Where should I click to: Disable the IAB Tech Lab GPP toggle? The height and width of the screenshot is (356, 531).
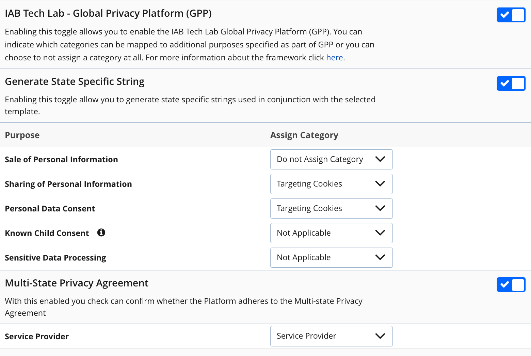point(511,15)
